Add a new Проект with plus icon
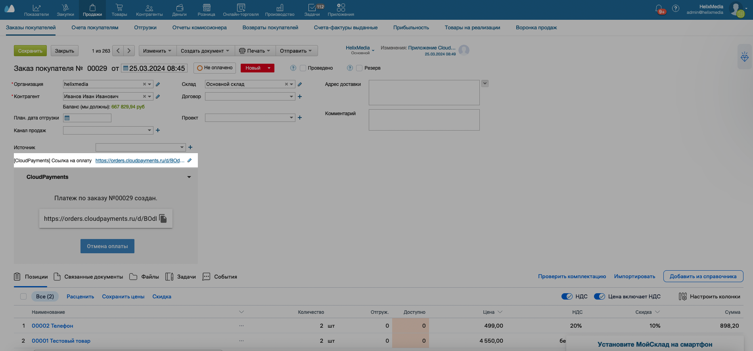 click(300, 118)
